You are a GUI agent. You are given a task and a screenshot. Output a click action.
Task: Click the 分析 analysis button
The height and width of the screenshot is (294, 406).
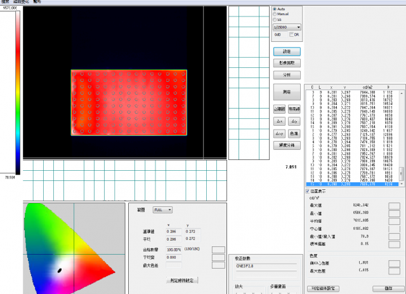pyautogui.click(x=286, y=75)
